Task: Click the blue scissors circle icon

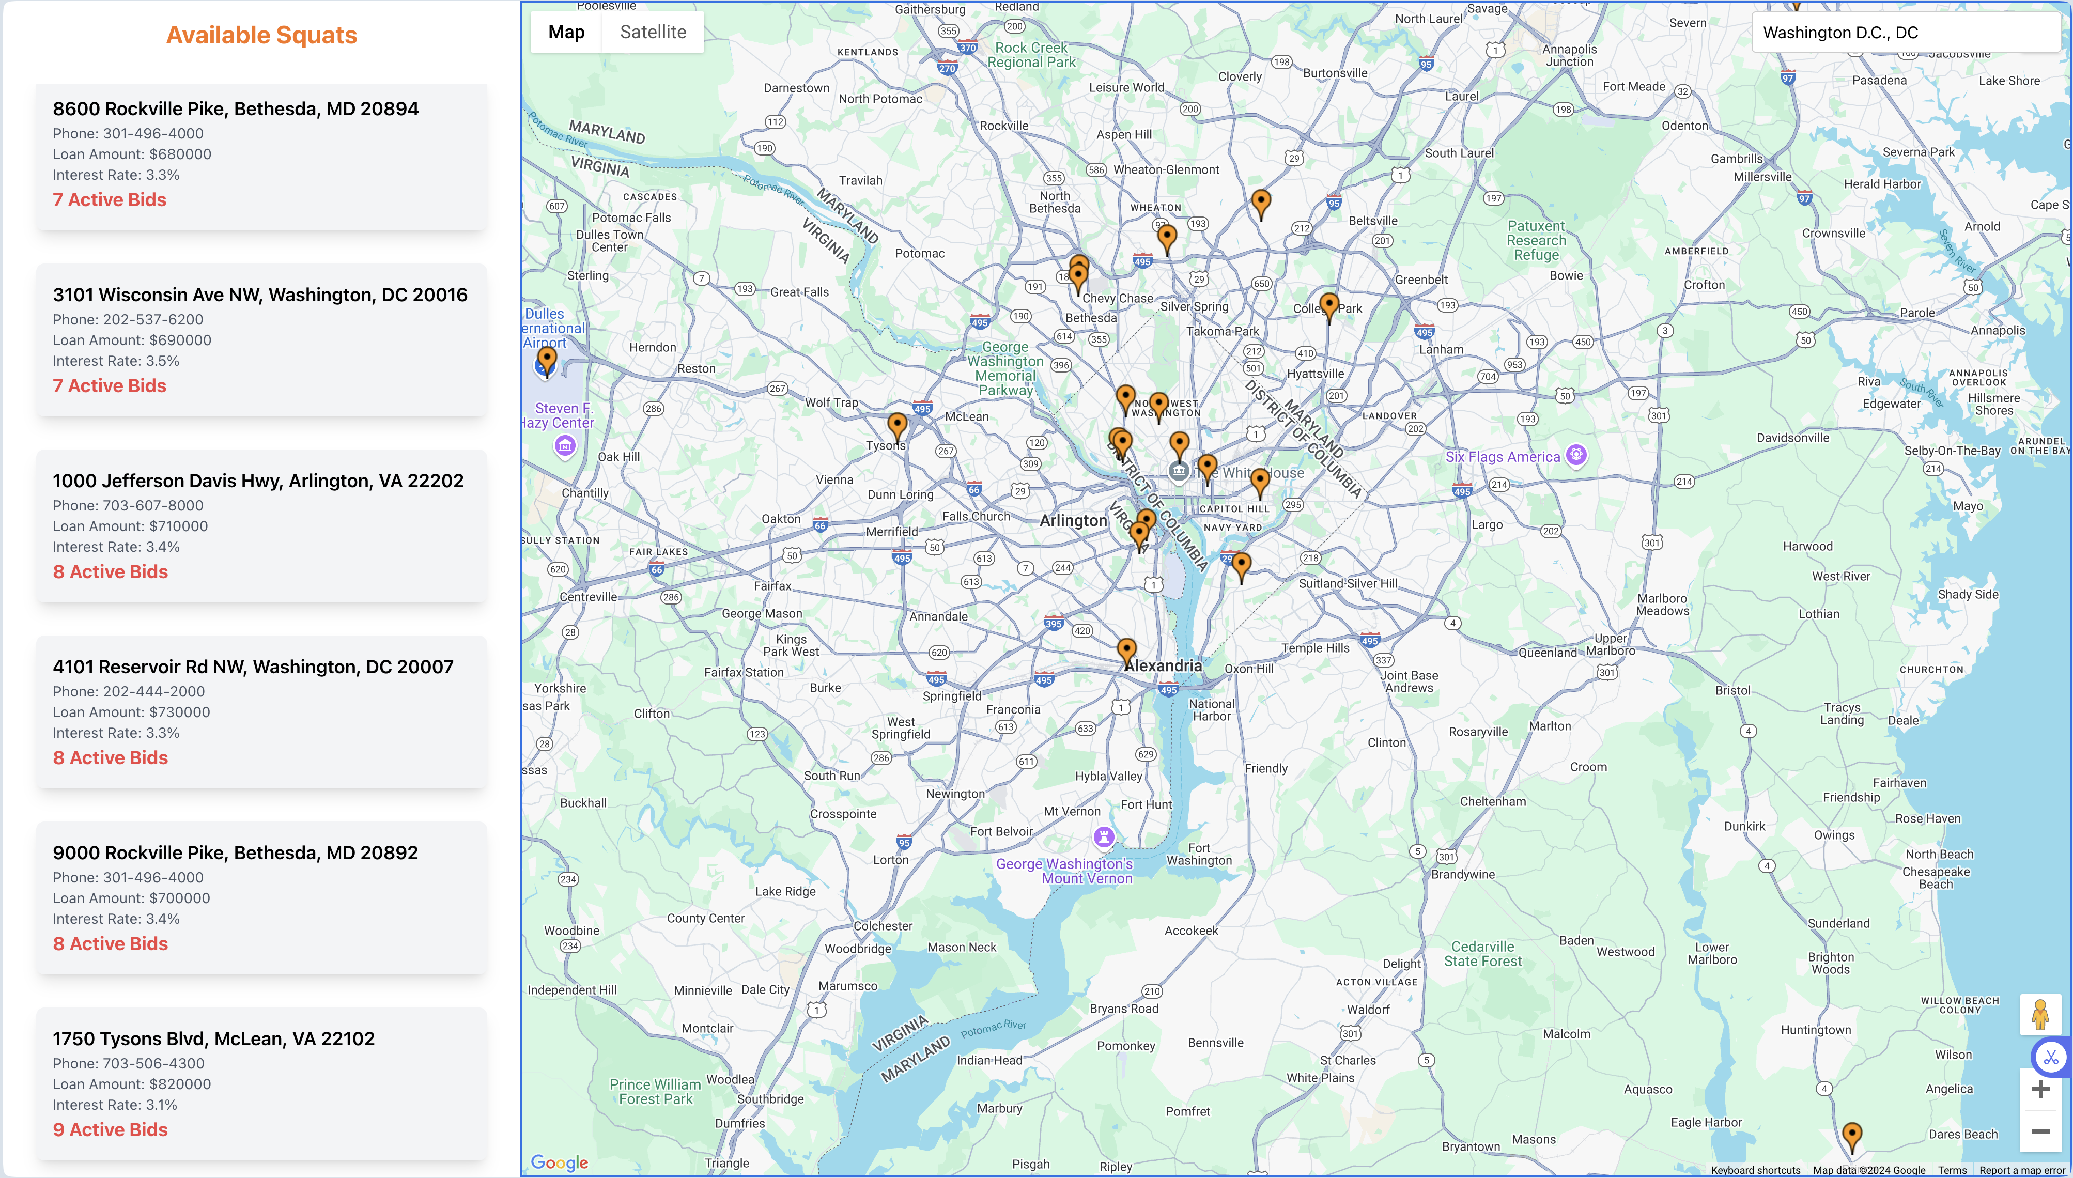Action: [x=2050, y=1057]
